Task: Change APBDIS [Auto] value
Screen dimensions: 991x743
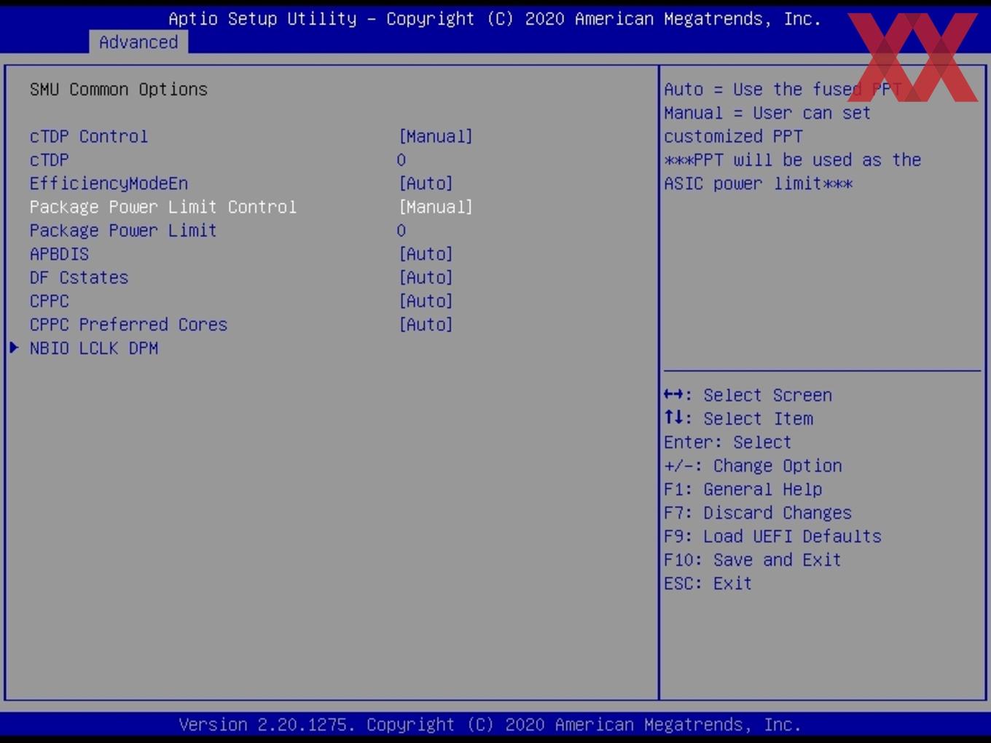Action: pos(426,253)
